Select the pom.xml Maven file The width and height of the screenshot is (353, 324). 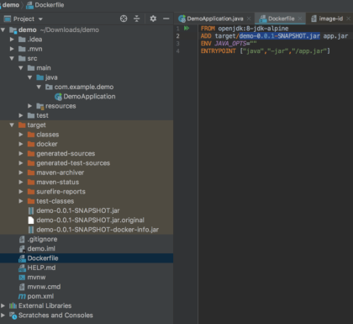(40, 296)
